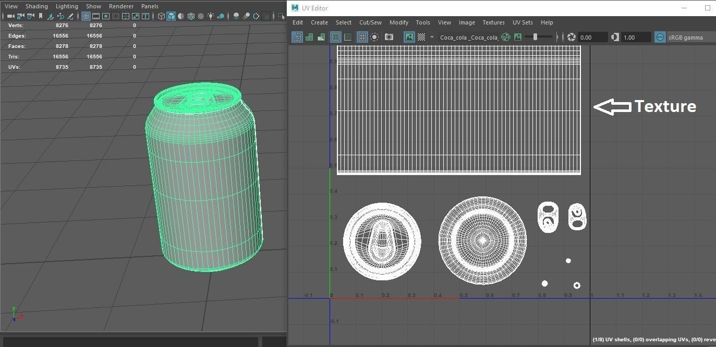This screenshot has width=716, height=347.
Task: Switch viewport to wireframe display
Action: click(161, 16)
